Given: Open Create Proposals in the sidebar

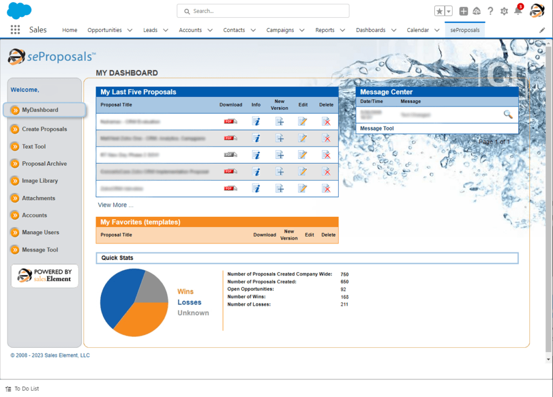Looking at the screenshot, I should tap(44, 129).
